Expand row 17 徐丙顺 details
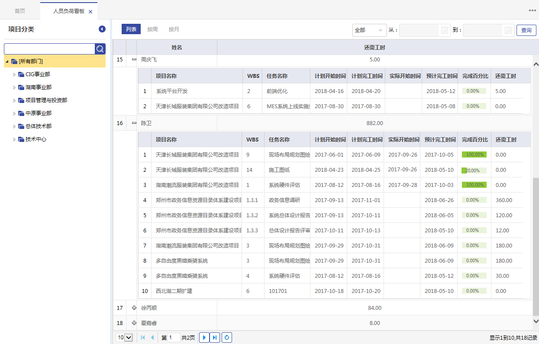 coord(134,308)
